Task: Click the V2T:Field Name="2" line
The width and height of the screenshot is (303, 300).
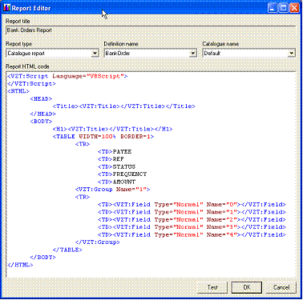Action: pos(192,220)
